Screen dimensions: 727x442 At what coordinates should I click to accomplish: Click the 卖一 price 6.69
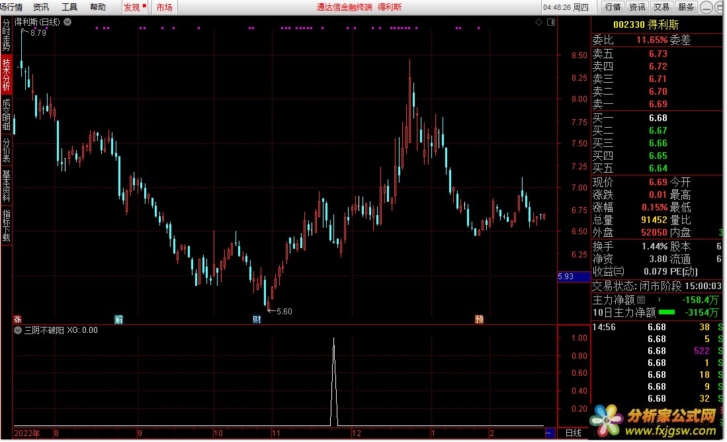[x=658, y=104]
